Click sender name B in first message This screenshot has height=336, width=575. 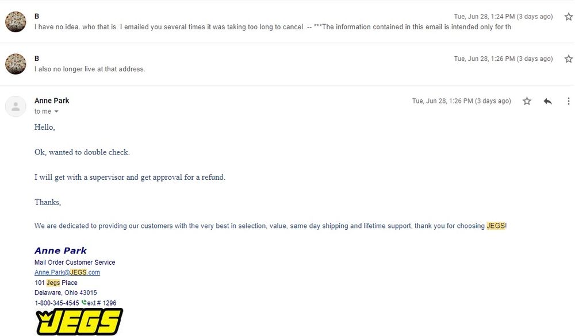click(37, 16)
